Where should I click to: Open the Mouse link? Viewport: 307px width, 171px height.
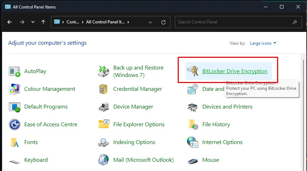[211, 160]
